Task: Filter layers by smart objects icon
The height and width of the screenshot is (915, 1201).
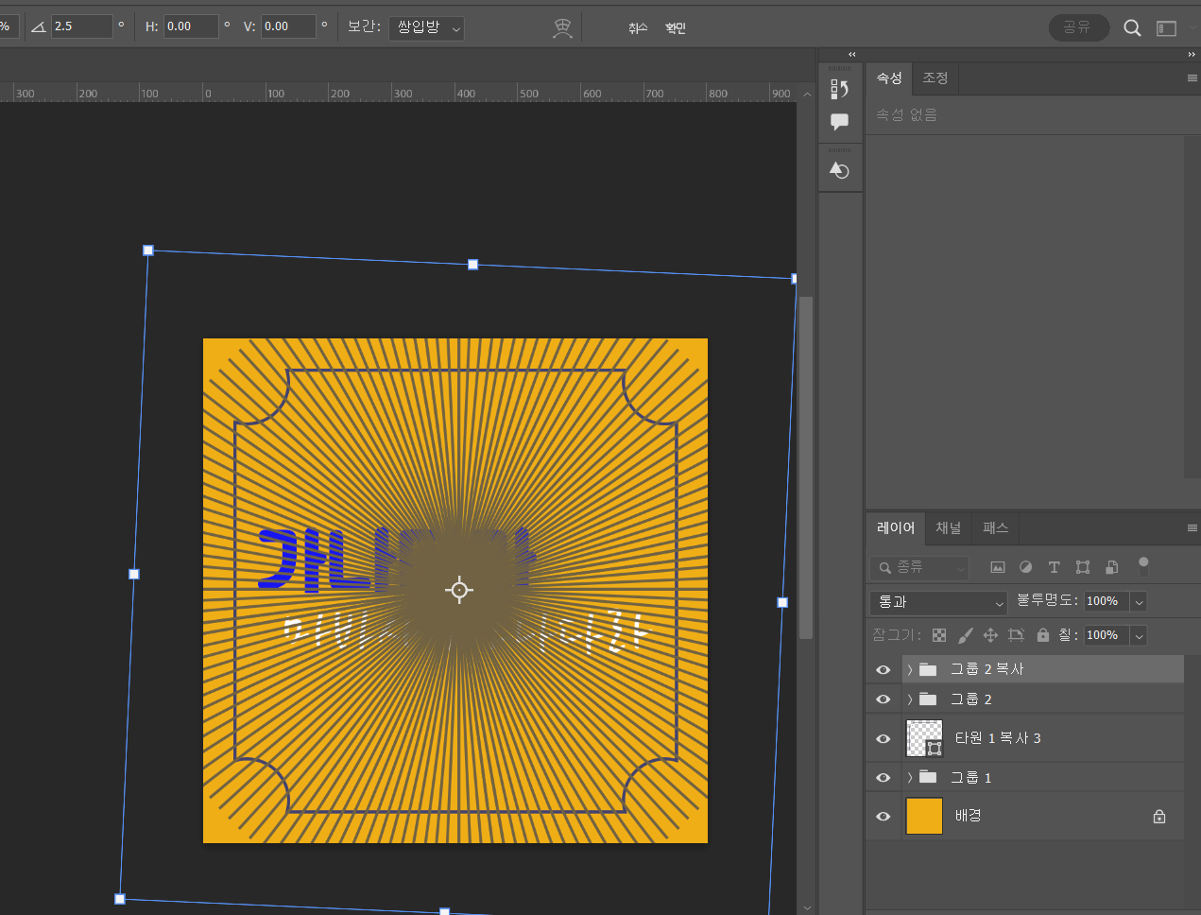Action: coord(1112,567)
